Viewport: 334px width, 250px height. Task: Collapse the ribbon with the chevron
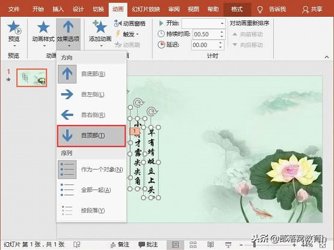point(327,56)
